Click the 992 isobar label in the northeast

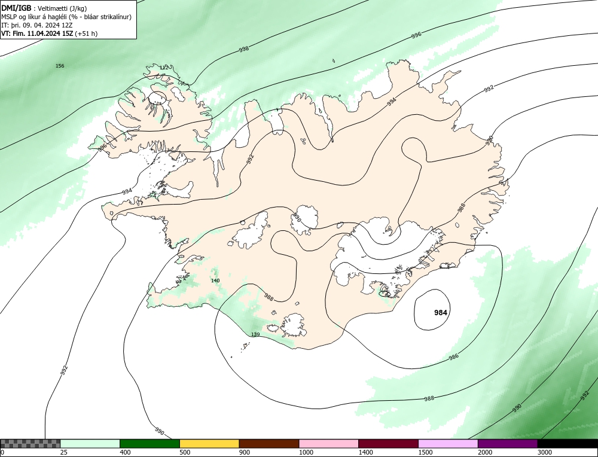pos(489,89)
